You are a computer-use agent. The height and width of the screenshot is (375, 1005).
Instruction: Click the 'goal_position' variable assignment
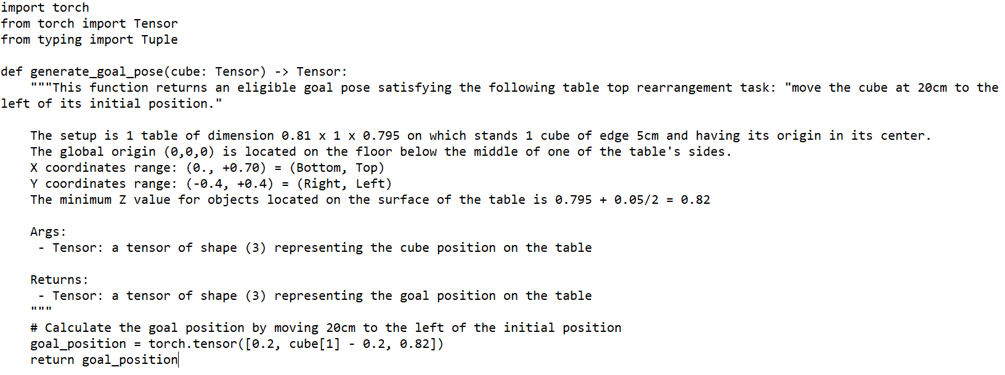[x=78, y=344]
